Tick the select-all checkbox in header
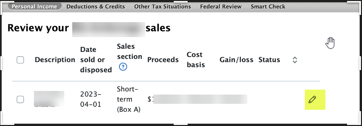The width and height of the screenshot is (362, 126). coord(20,60)
